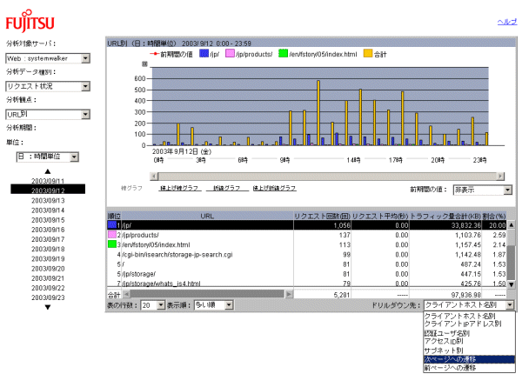Open the help link at top right
522x374 pixels.
tap(506, 22)
